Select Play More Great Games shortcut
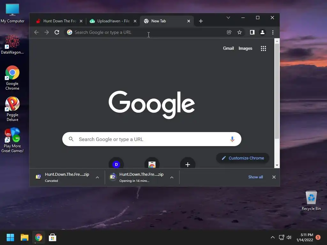 (x=12, y=140)
